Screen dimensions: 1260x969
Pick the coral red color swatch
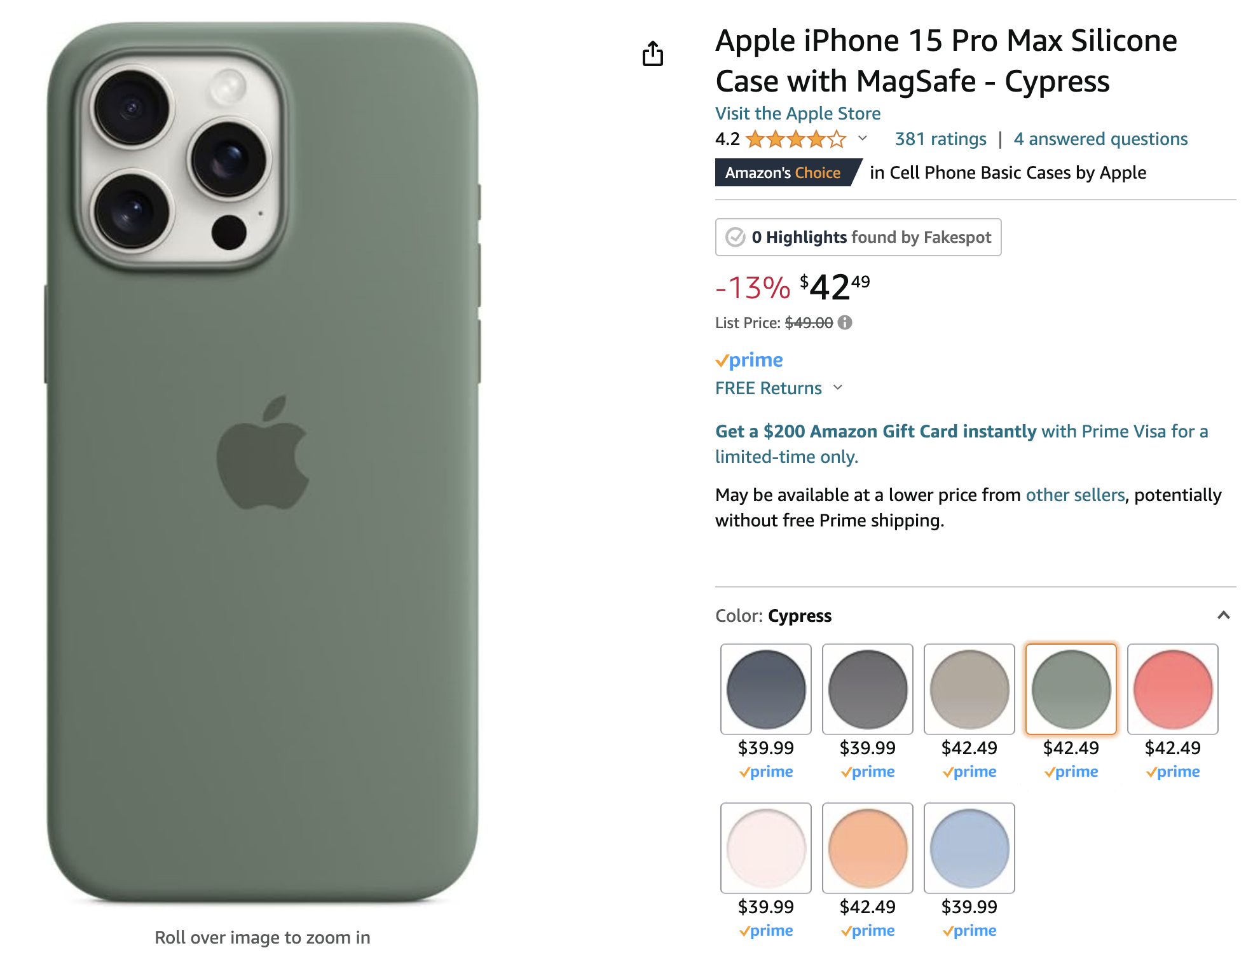pos(1172,689)
